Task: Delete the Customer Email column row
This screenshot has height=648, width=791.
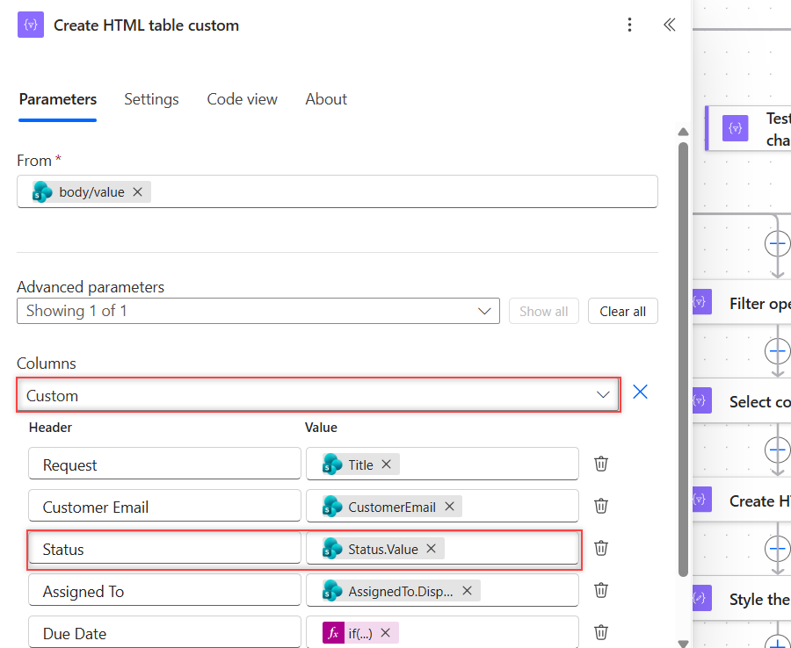Action: point(601,506)
